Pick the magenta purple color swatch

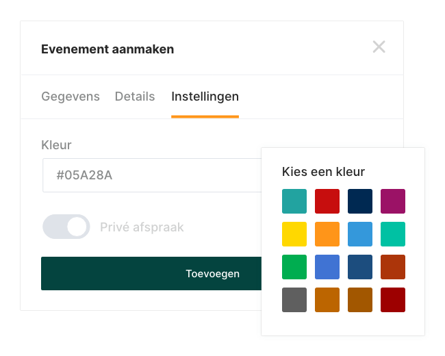[393, 201]
